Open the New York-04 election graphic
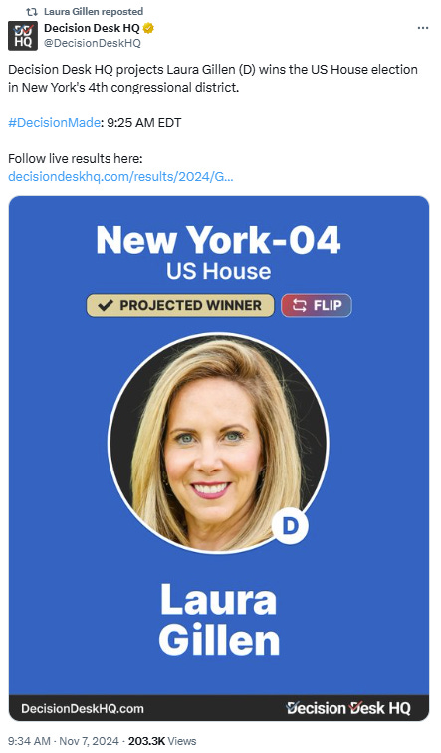The image size is (441, 753). pos(219,459)
